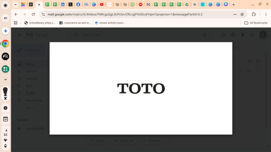Open Gmail settings gear
The image size is (271, 152).
coord(233,35)
